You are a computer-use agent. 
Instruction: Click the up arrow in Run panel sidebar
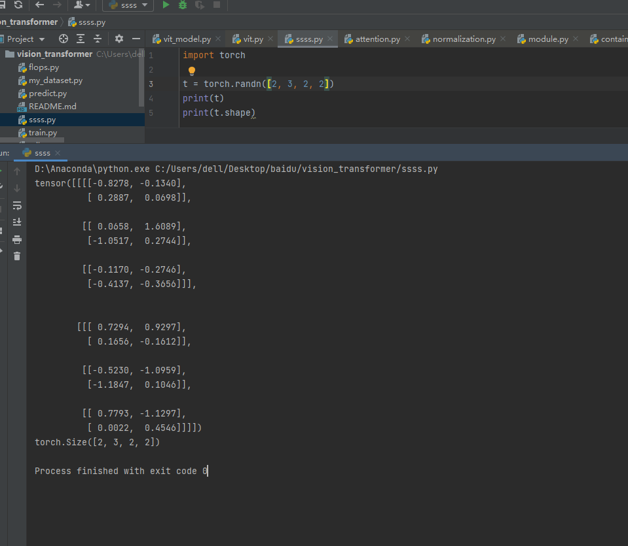[x=17, y=171]
